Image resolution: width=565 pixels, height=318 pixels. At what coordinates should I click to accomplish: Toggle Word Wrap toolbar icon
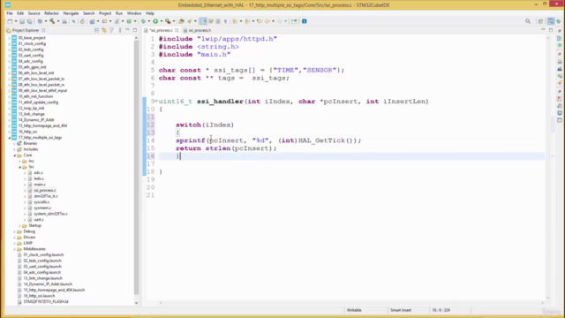(x=211, y=21)
